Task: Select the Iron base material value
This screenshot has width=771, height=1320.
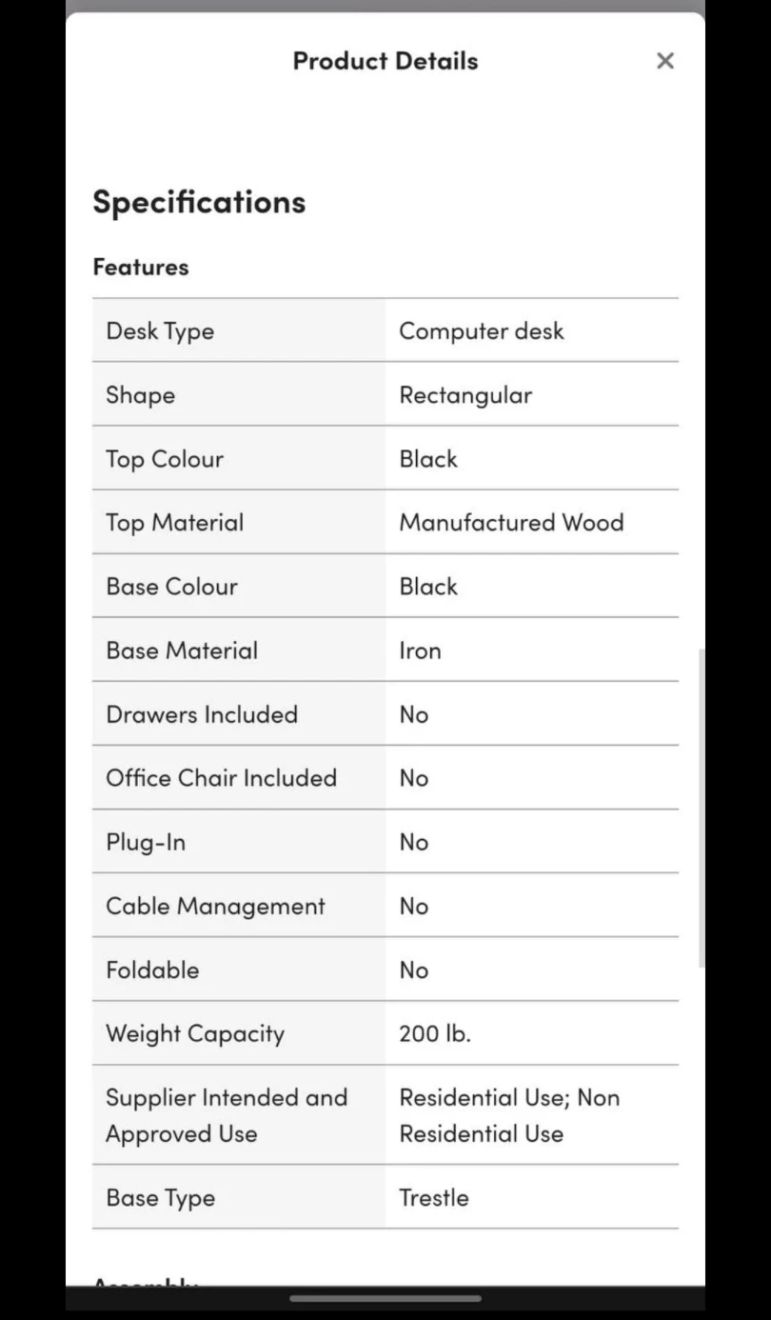Action: click(x=420, y=650)
